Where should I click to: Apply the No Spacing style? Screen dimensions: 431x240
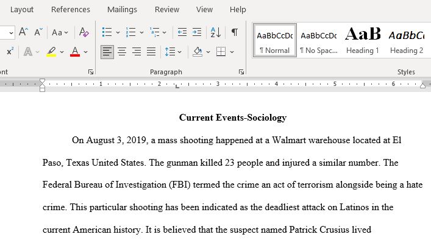point(319,40)
